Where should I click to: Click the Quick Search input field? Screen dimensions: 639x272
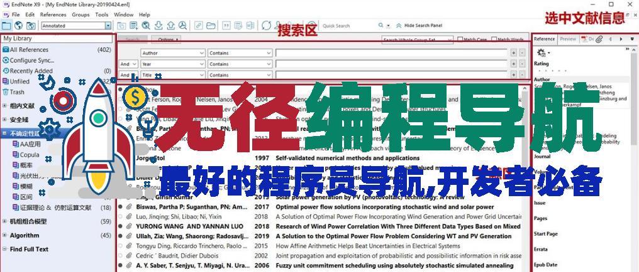349,26
